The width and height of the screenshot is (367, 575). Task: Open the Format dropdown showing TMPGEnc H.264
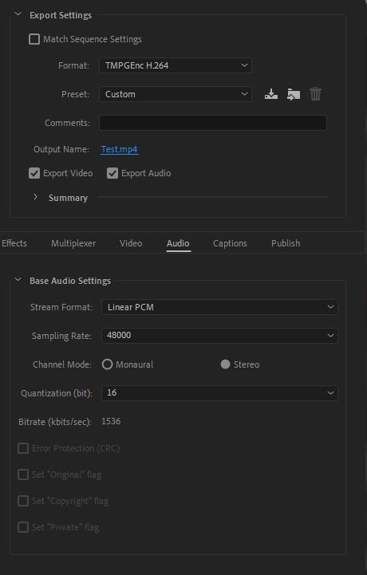(x=176, y=65)
